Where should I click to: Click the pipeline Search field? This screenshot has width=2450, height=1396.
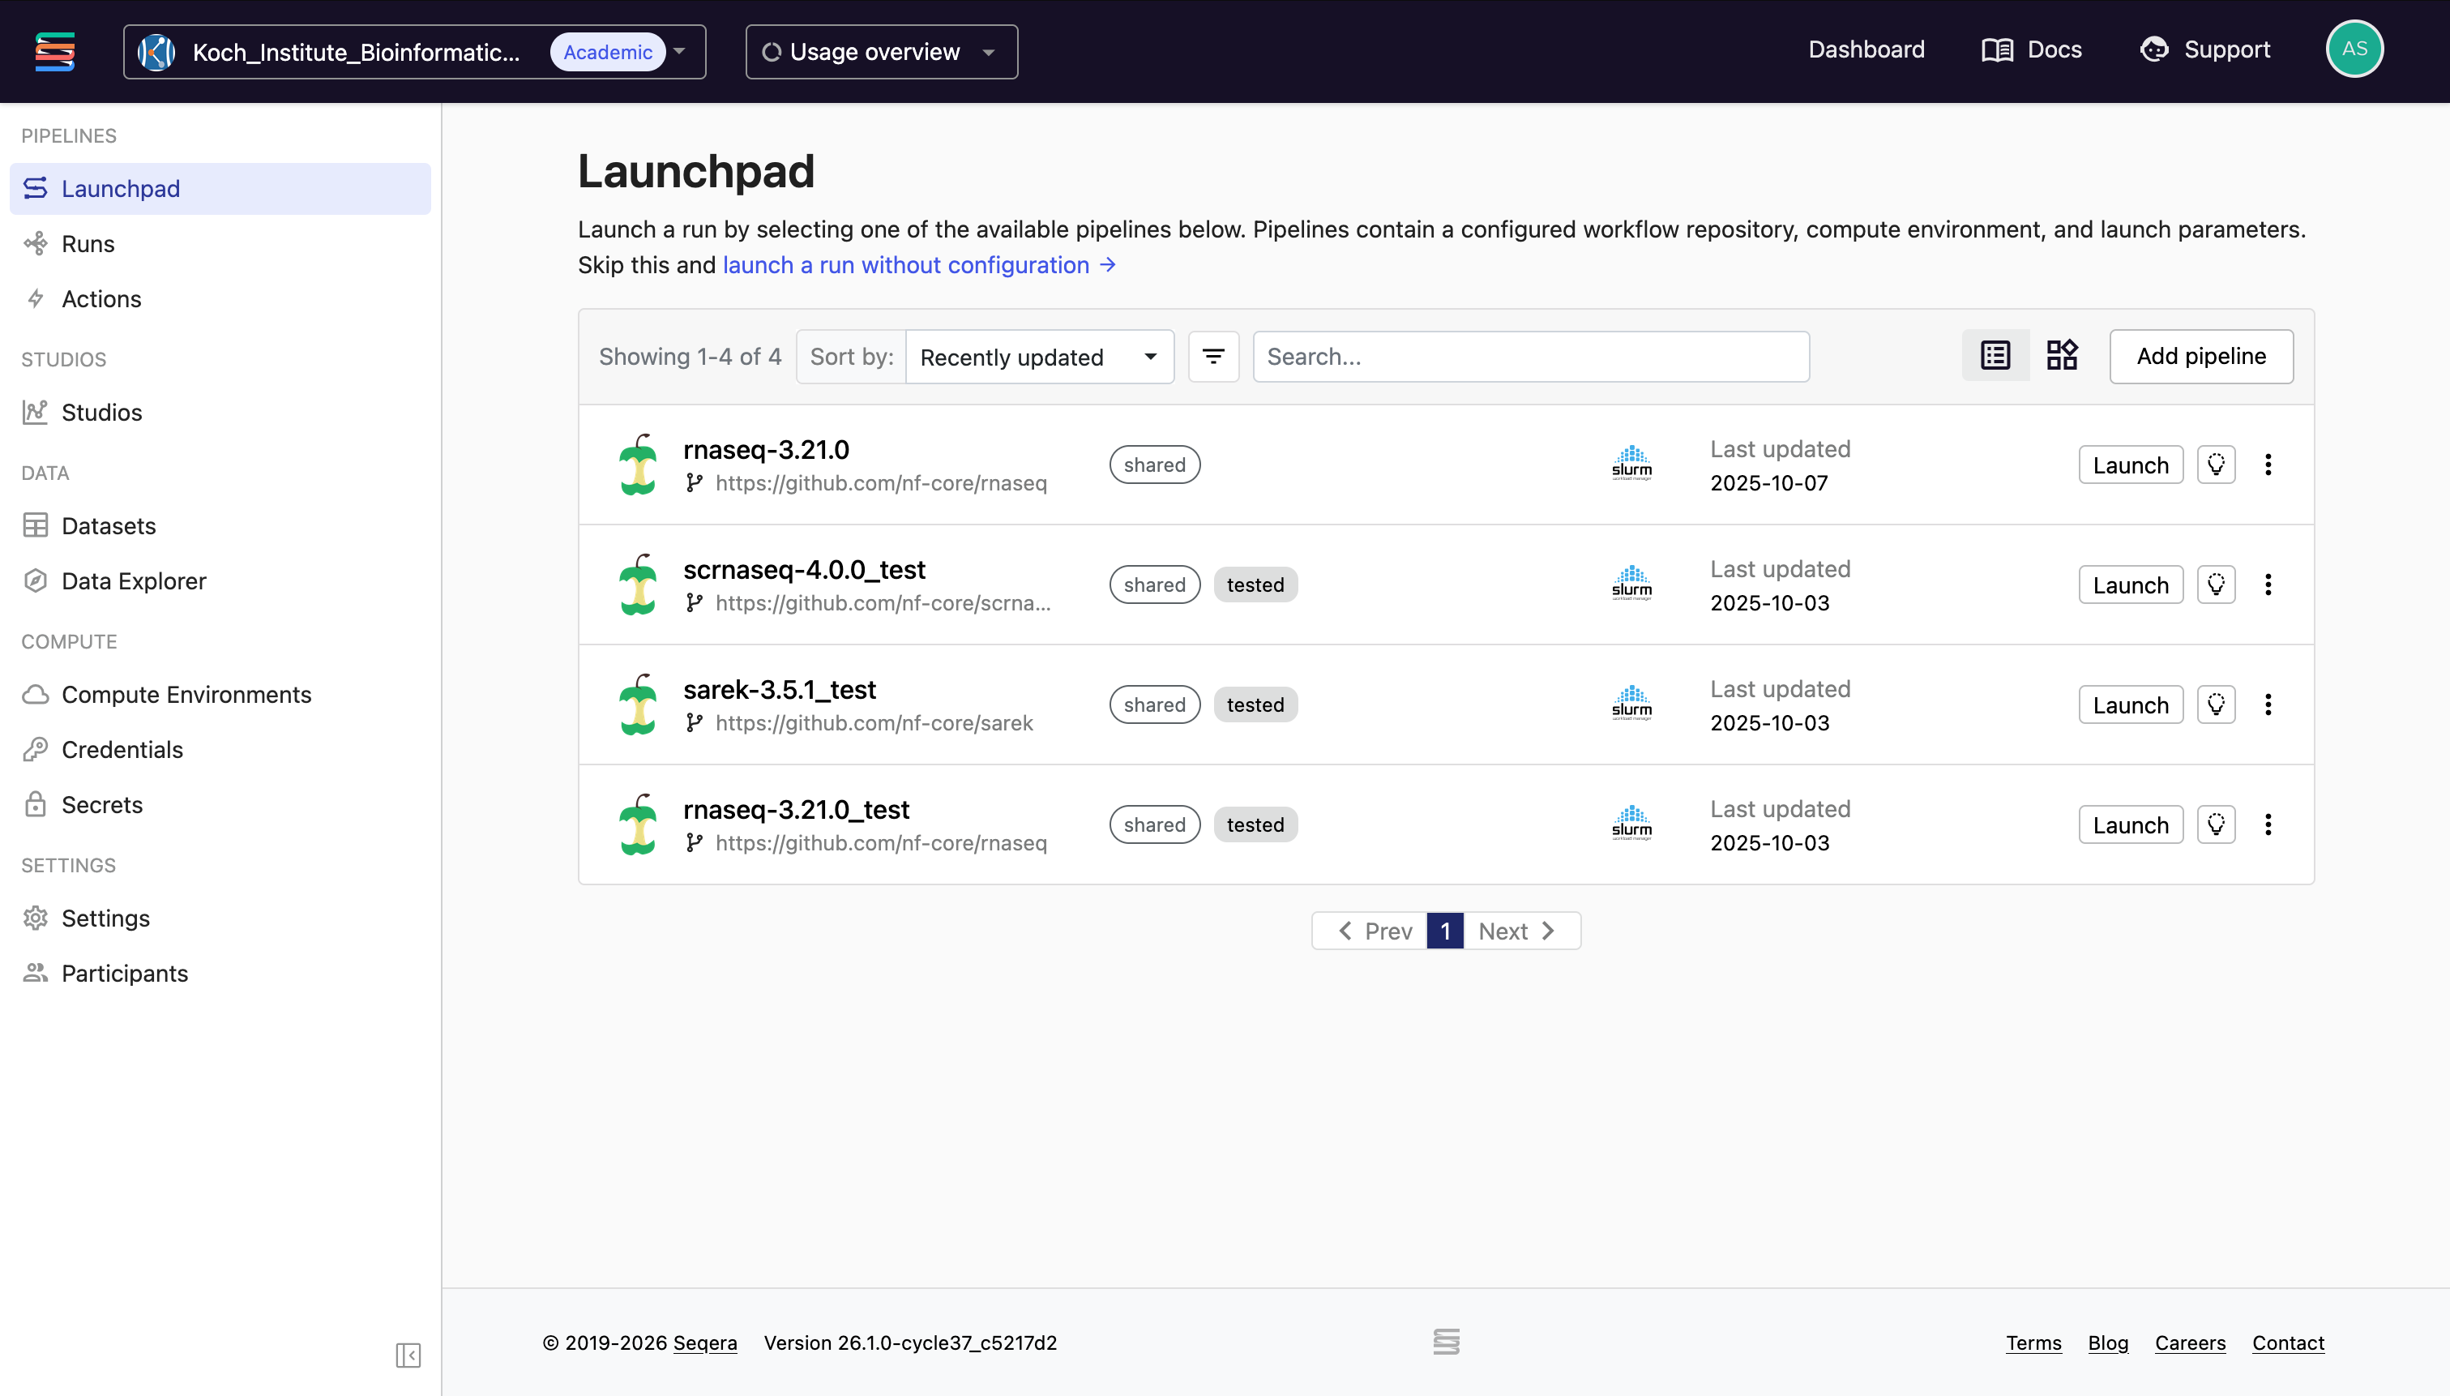[x=1530, y=357]
